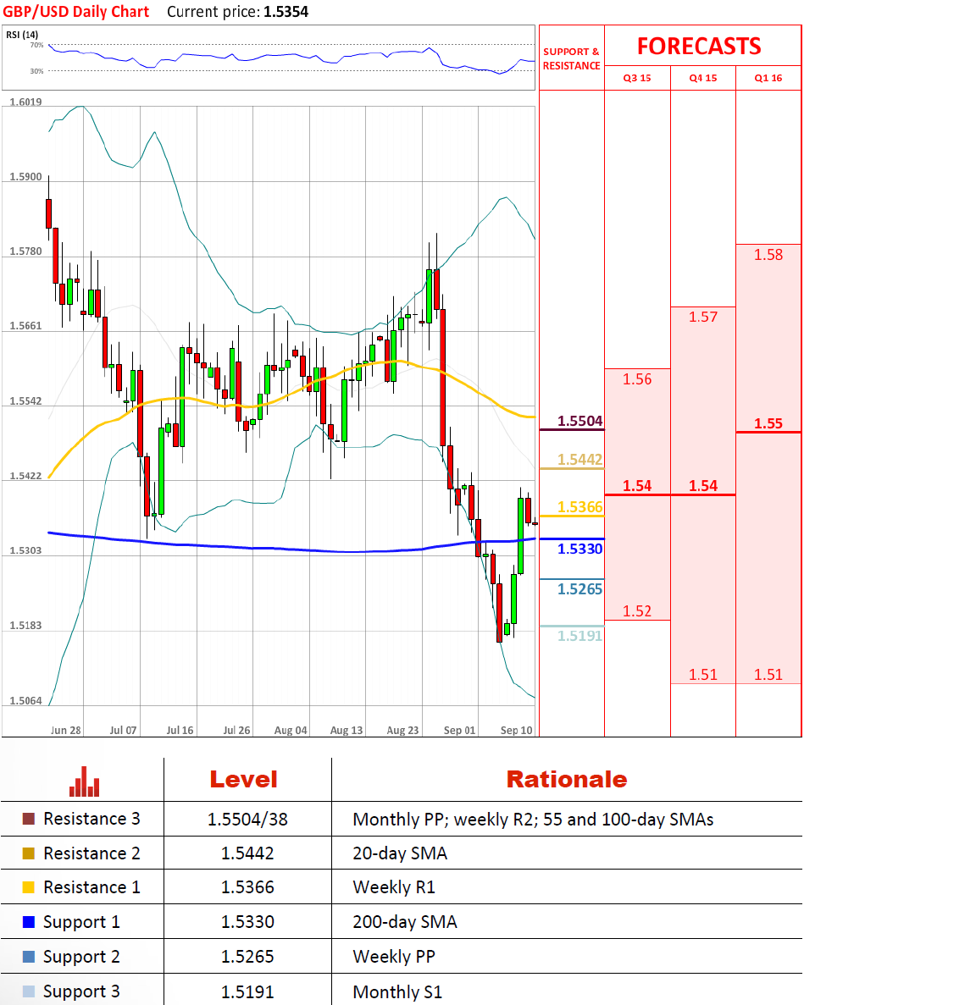Select the Q3 15 forecast column header

pos(637,78)
